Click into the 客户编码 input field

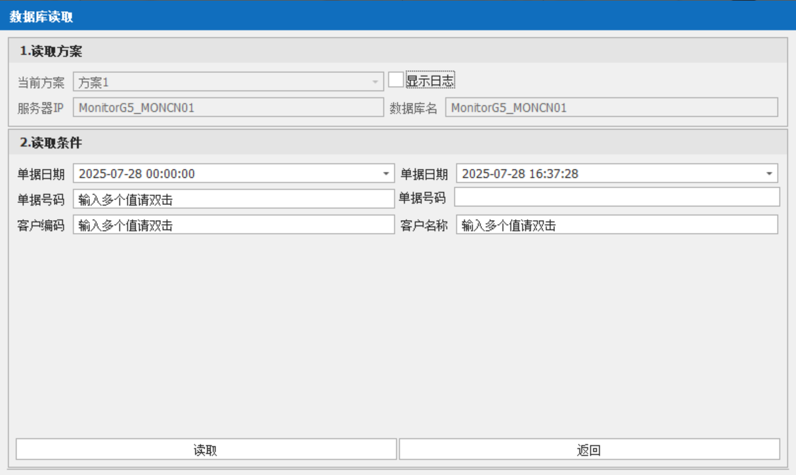point(234,225)
